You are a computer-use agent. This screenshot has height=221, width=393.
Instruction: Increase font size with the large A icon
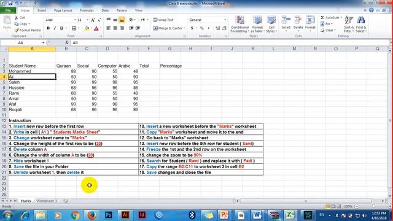point(93,20)
